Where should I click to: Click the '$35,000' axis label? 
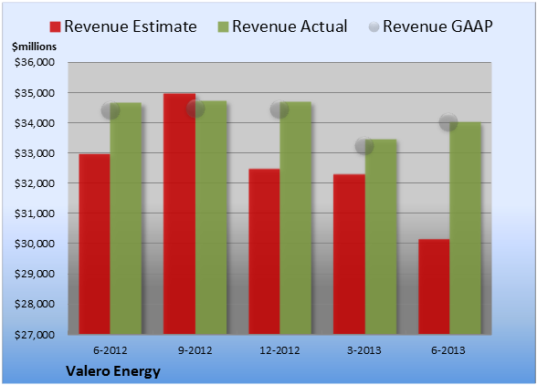(35, 93)
